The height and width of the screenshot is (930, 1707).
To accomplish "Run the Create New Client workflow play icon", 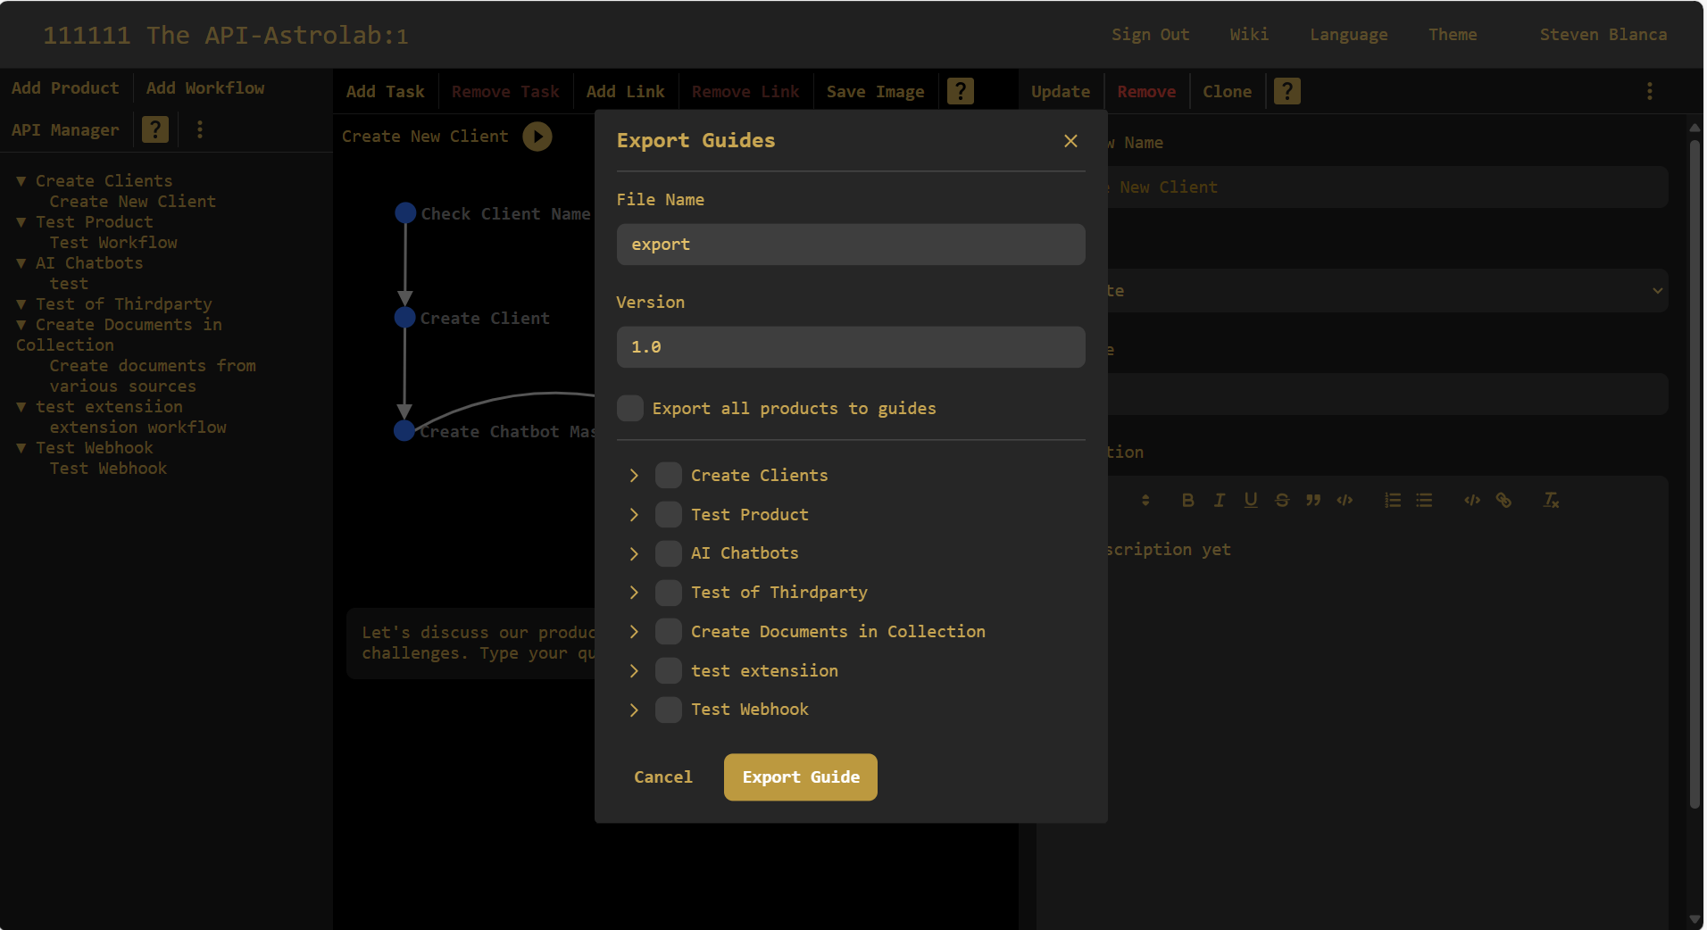I will [x=537, y=136].
